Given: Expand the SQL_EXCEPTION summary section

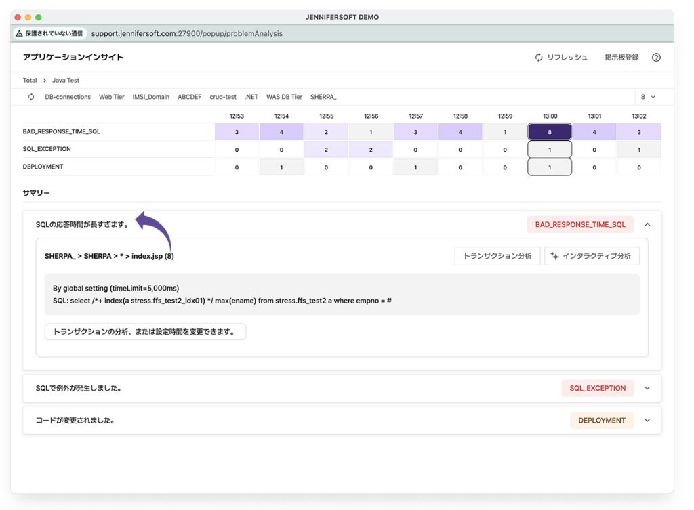Looking at the screenshot, I should tap(647, 388).
